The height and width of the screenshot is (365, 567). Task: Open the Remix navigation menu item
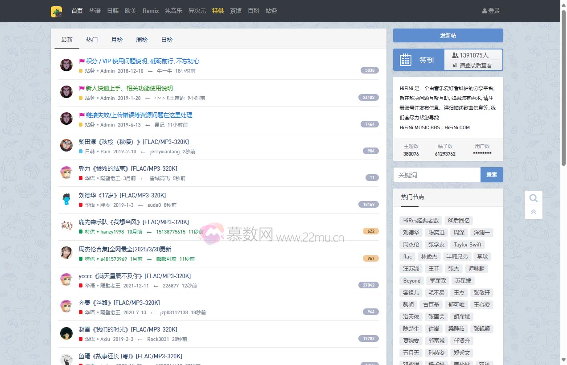coord(150,11)
